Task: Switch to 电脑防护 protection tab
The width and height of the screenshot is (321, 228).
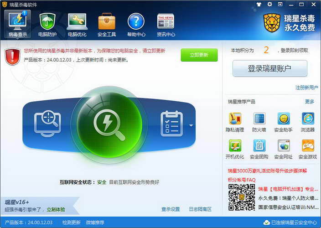Action: (47, 25)
